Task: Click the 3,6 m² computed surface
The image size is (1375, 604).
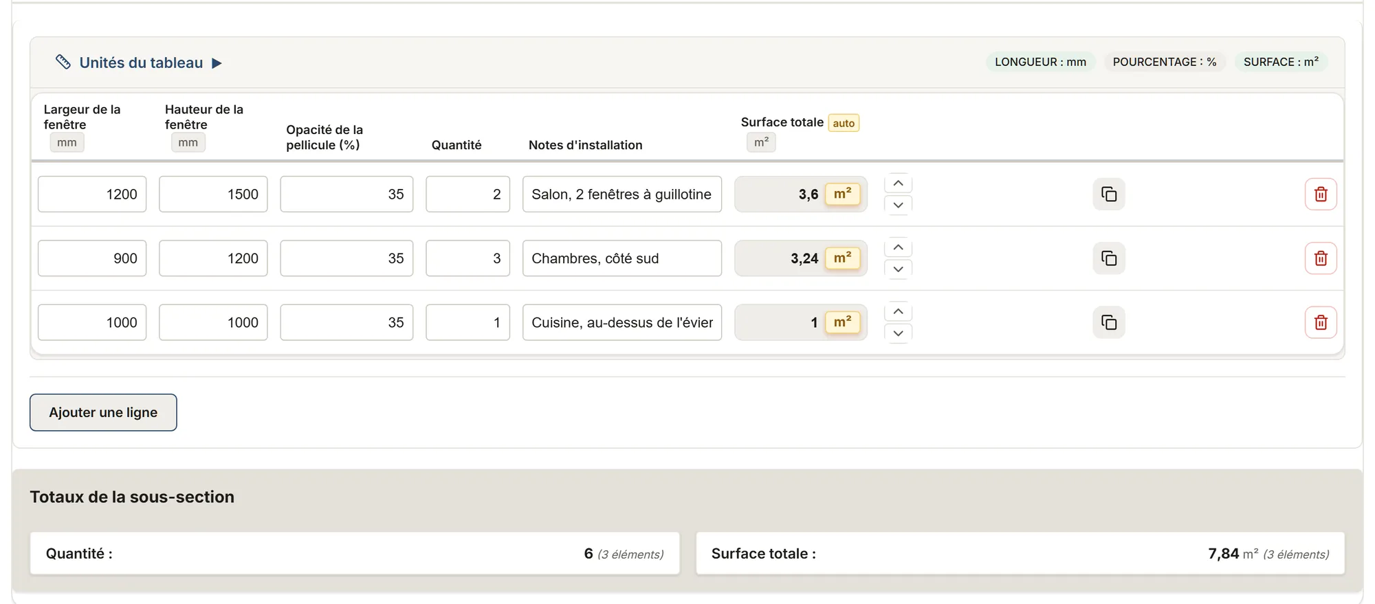Action: 801,194
